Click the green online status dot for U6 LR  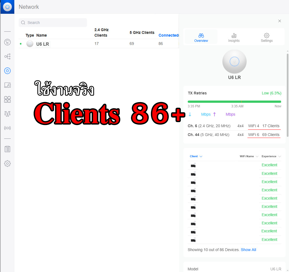tap(21, 44)
